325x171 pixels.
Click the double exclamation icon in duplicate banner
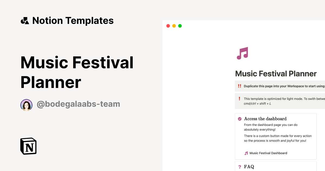point(239,86)
